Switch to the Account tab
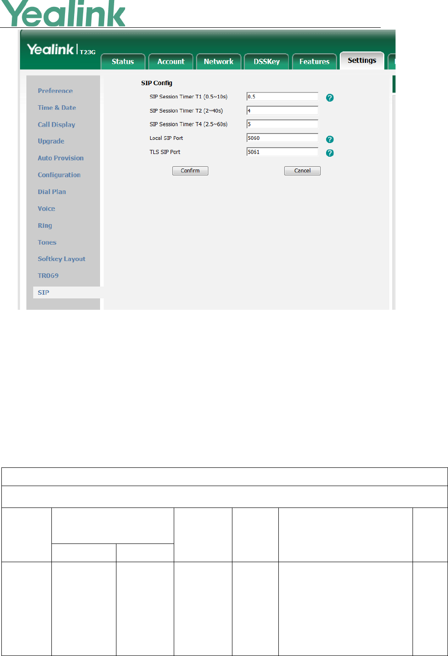Image resolution: width=448 pixels, height=656 pixels. click(171, 61)
